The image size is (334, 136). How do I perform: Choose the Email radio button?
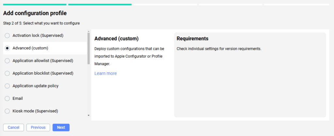(7, 98)
